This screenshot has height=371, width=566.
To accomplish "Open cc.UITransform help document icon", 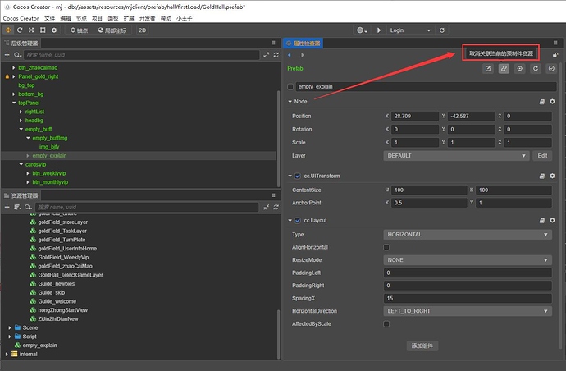I will coord(542,176).
